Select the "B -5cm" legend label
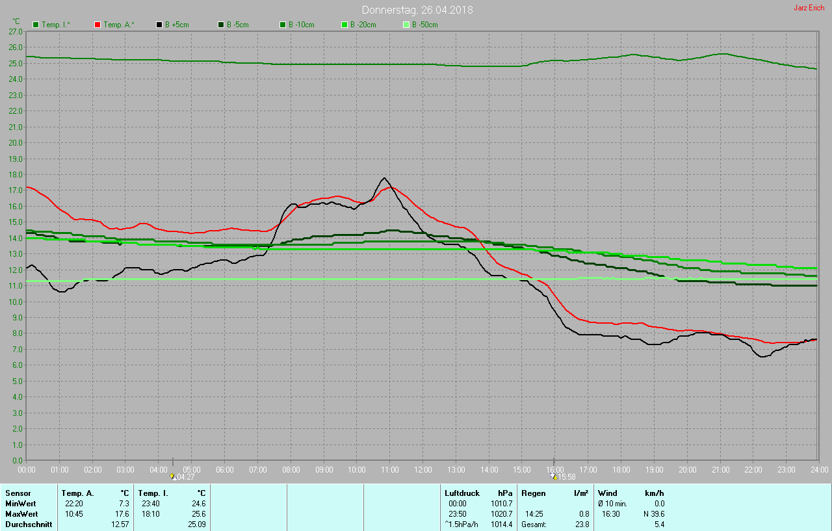Image resolution: width=832 pixels, height=531 pixels. (237, 25)
